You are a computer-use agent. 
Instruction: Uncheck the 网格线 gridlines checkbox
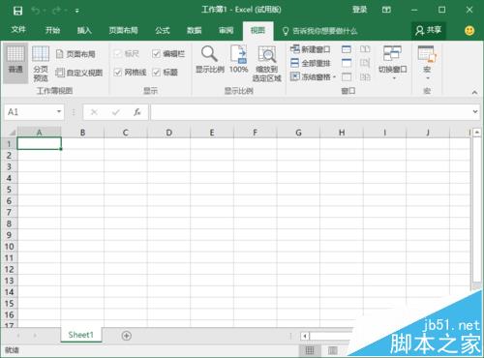pyautogui.click(x=118, y=73)
